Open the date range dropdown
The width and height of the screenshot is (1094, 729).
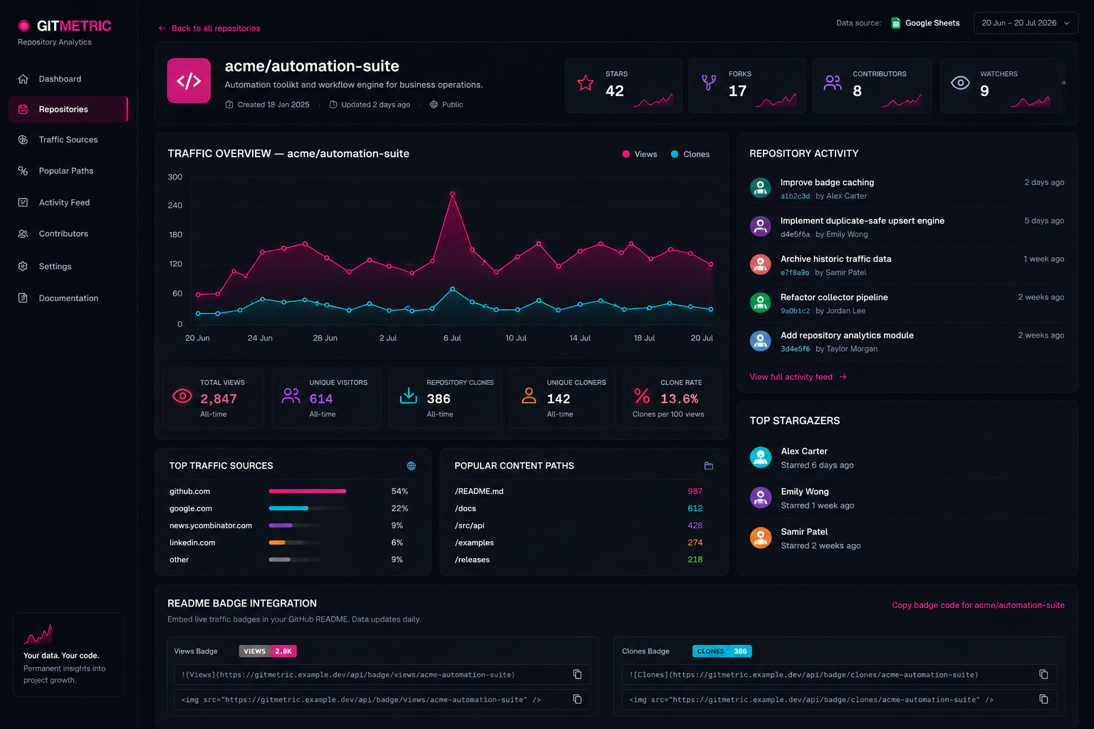click(1026, 23)
